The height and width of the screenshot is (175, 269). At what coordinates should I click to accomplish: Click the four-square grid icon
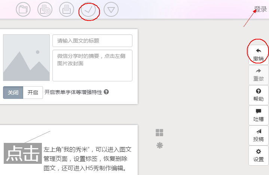click(x=159, y=132)
